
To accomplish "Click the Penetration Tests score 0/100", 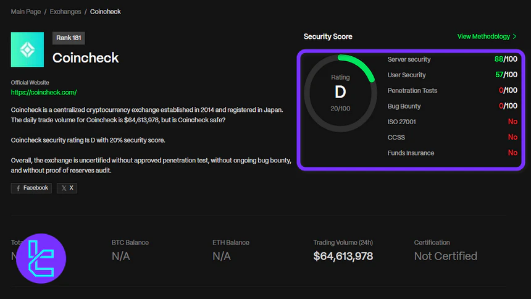I will pos(508,90).
